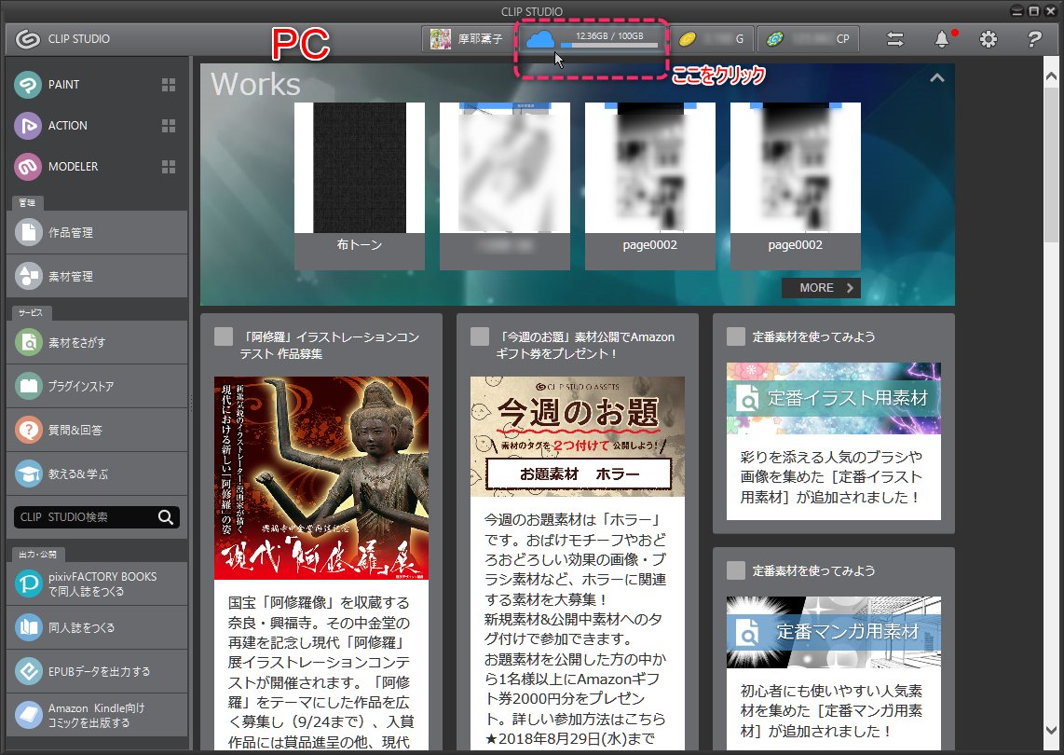Click scrollbar up arrow

pyautogui.click(x=1052, y=77)
